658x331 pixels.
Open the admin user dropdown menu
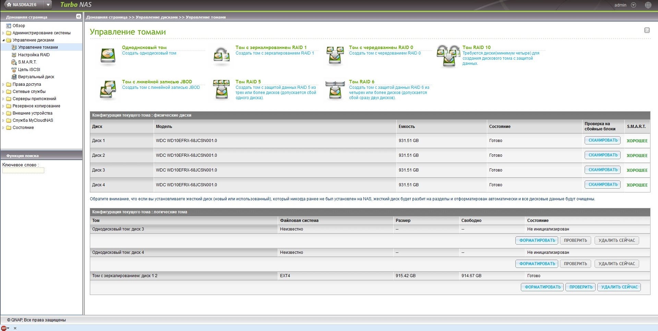633,5
